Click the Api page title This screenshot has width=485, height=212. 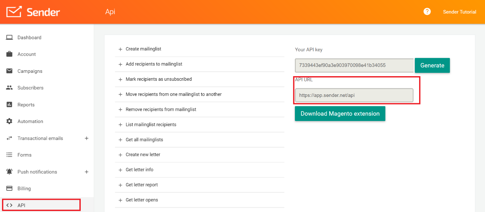110,12
